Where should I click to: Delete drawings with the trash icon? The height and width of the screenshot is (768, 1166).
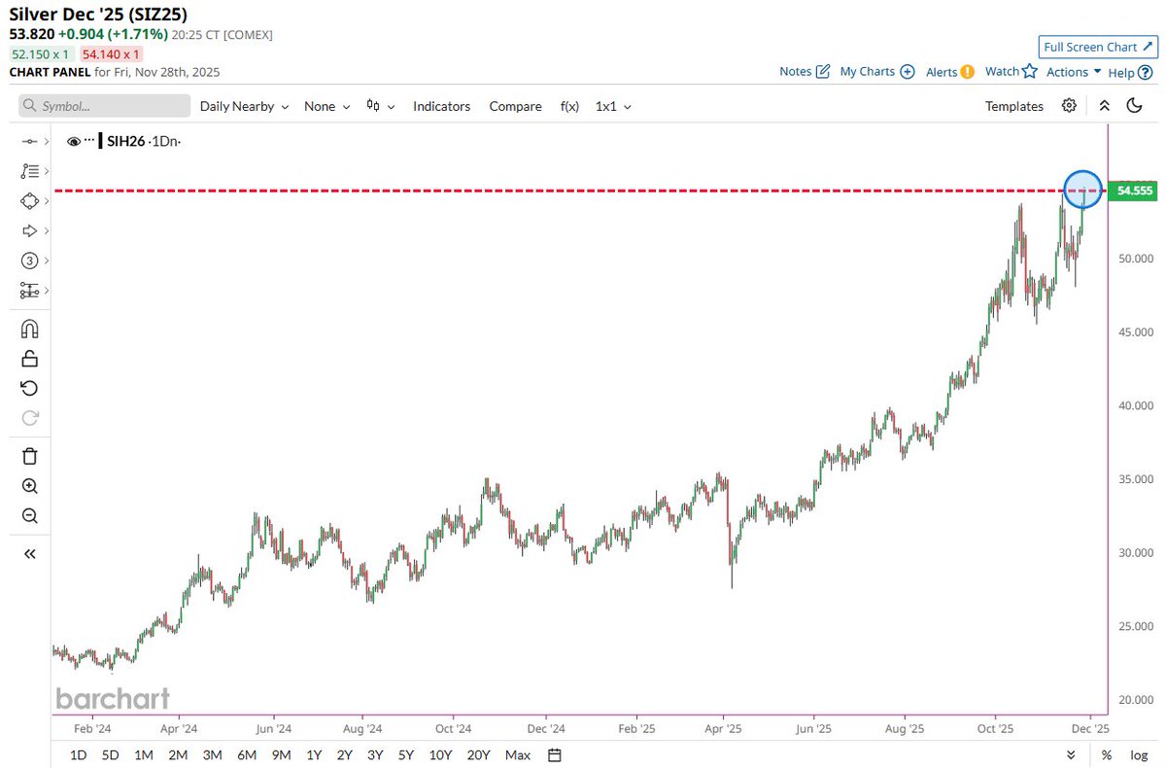point(29,456)
